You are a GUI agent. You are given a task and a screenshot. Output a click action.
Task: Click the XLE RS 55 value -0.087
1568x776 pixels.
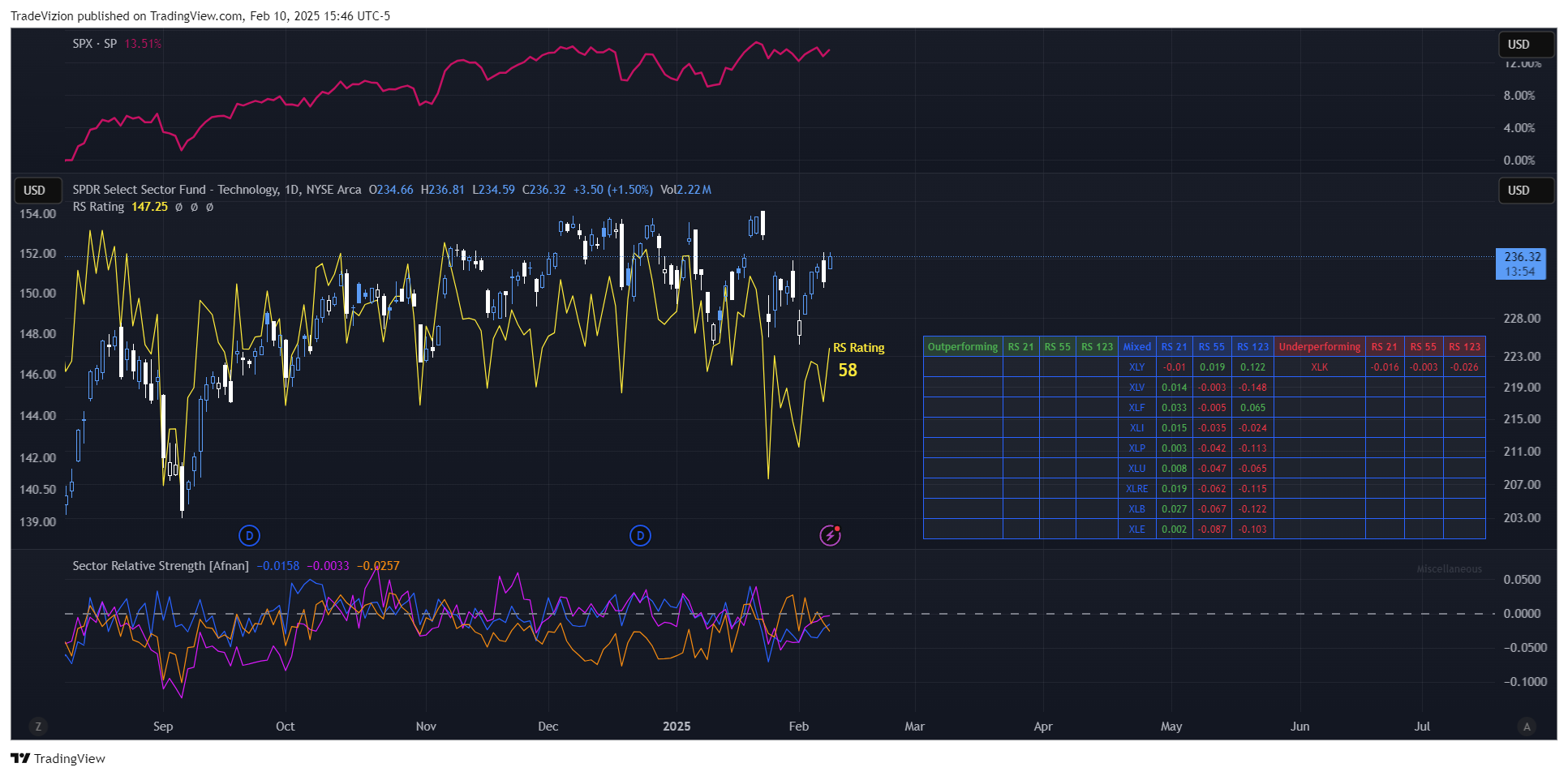pos(1213,529)
